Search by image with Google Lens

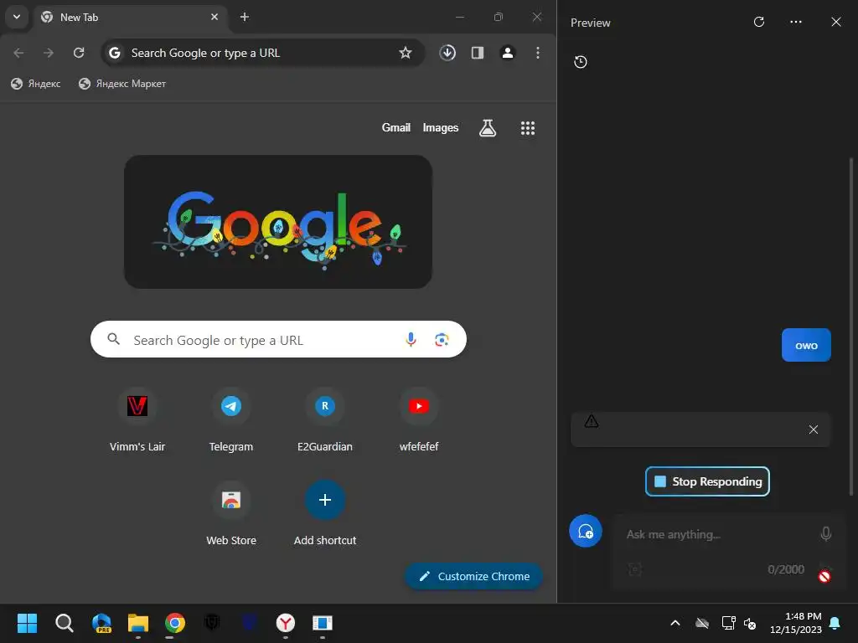click(442, 340)
